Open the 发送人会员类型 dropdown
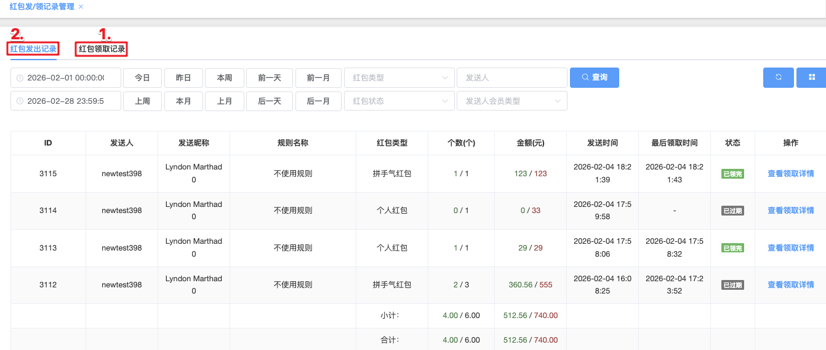The height and width of the screenshot is (350, 826). 511,101
